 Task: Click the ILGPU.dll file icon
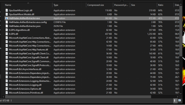click(7, 34)
